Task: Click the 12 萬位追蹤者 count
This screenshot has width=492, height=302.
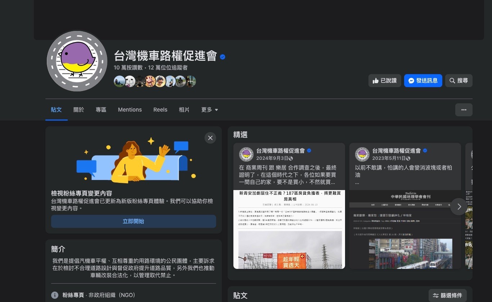Action: (167, 68)
